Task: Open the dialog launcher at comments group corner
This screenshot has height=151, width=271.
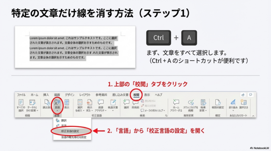Action: [x=166, y=116]
